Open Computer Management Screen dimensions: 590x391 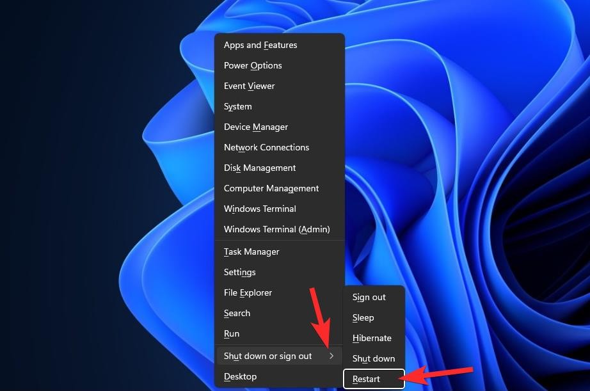pos(271,189)
